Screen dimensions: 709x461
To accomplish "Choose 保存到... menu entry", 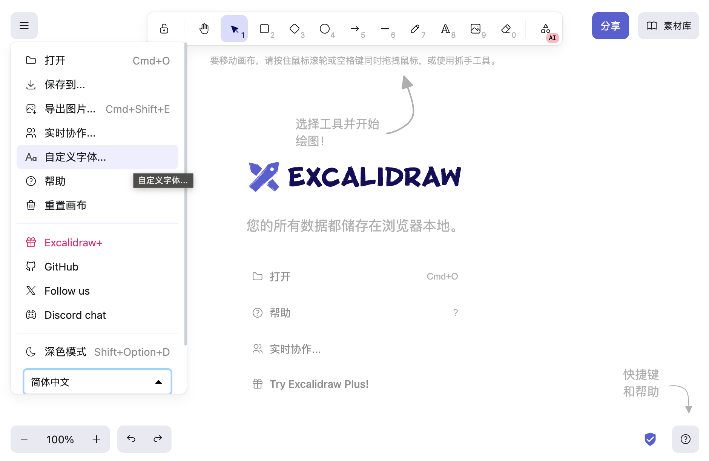I will [x=97, y=85].
